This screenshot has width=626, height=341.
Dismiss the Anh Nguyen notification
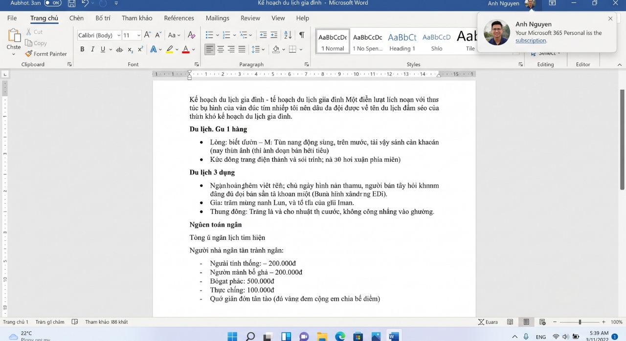tap(610, 19)
